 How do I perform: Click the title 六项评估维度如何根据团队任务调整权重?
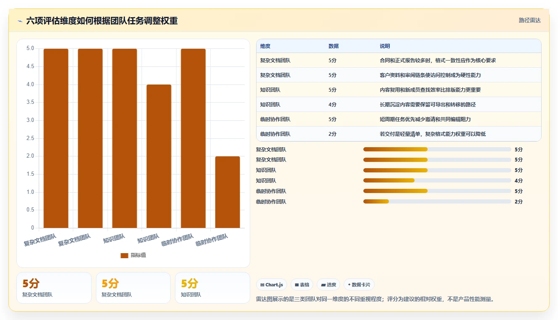click(102, 21)
